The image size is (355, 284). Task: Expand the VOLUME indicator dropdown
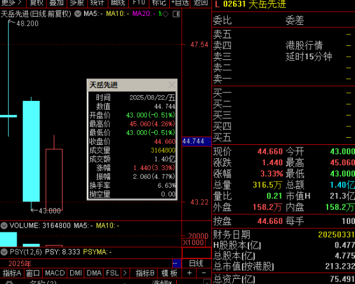click(4, 225)
